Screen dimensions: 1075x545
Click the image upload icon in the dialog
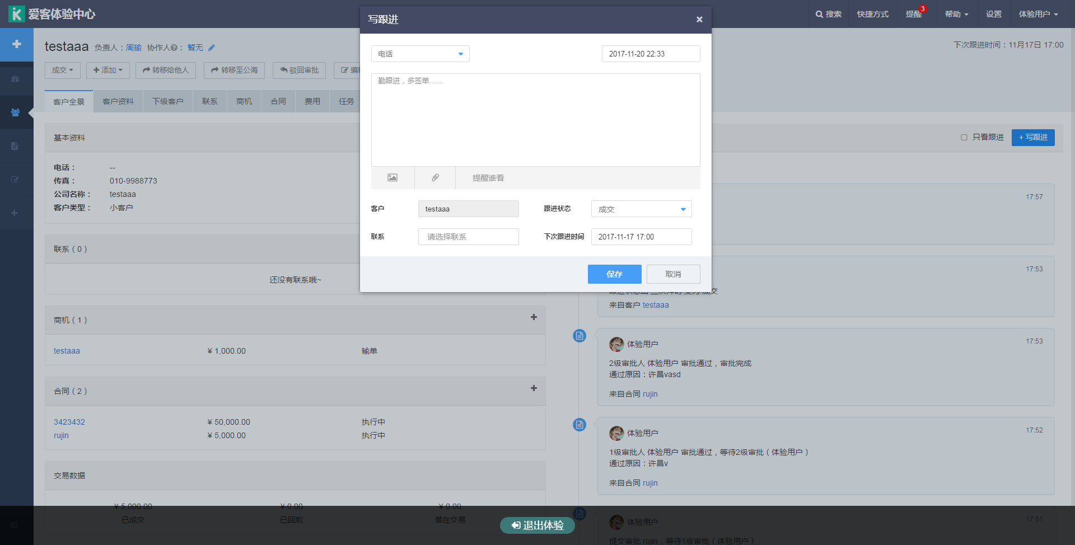392,178
